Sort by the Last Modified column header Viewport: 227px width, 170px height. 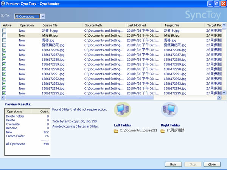143,25
